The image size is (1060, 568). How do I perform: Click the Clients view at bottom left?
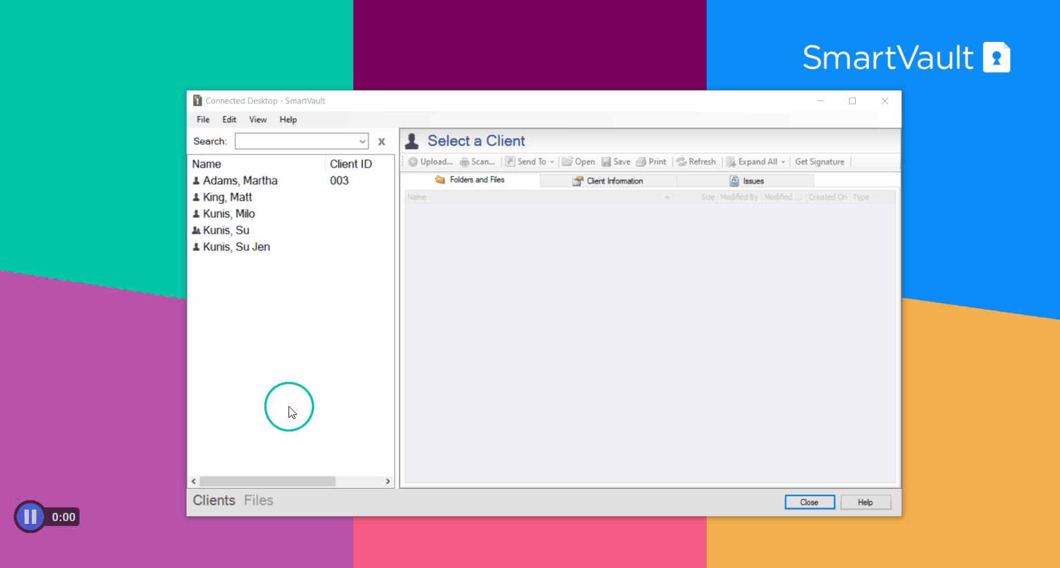click(x=214, y=500)
